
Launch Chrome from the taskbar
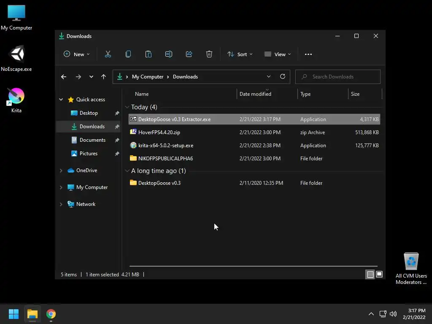pos(51,314)
